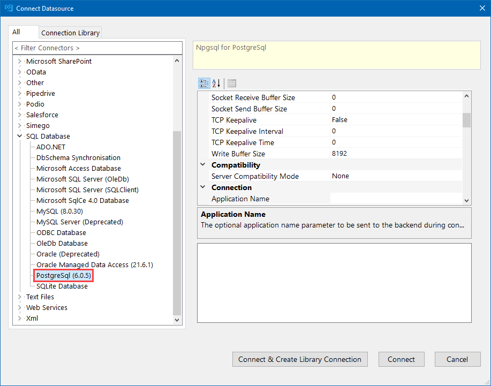The image size is (491, 386).
Task: Click the Cancel button
Action: pyautogui.click(x=457, y=359)
